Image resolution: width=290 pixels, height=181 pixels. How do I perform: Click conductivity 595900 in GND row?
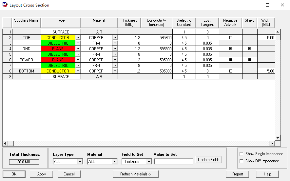157,49
